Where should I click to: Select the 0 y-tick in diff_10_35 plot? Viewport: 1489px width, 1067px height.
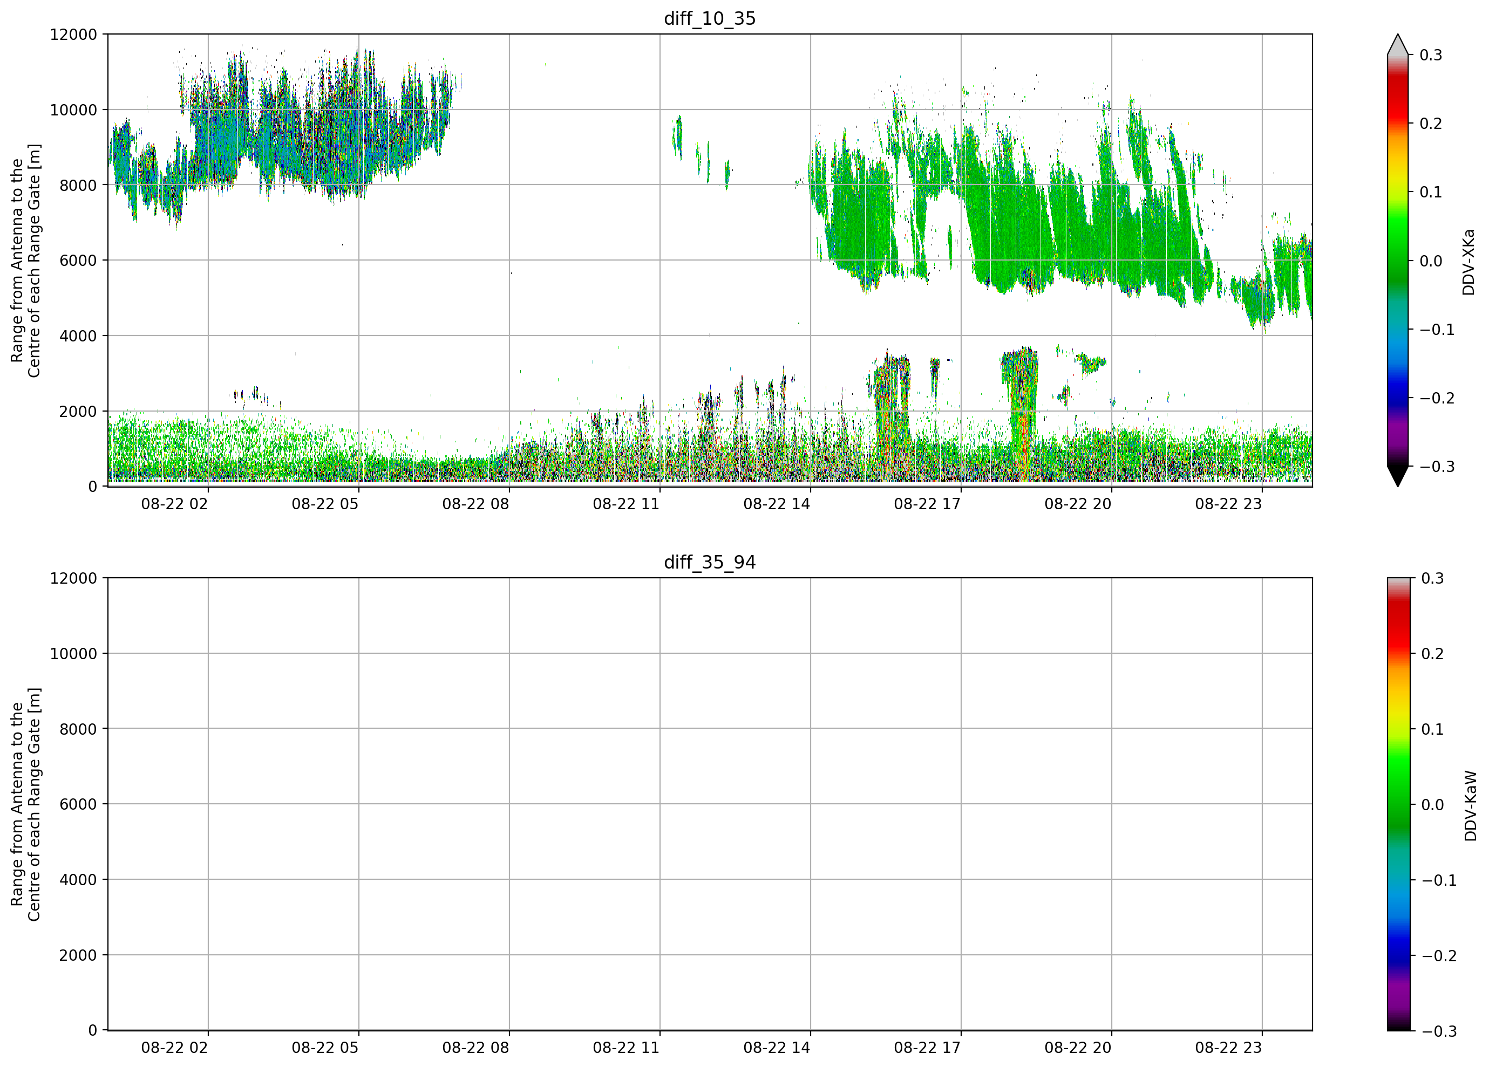pyautogui.click(x=93, y=487)
